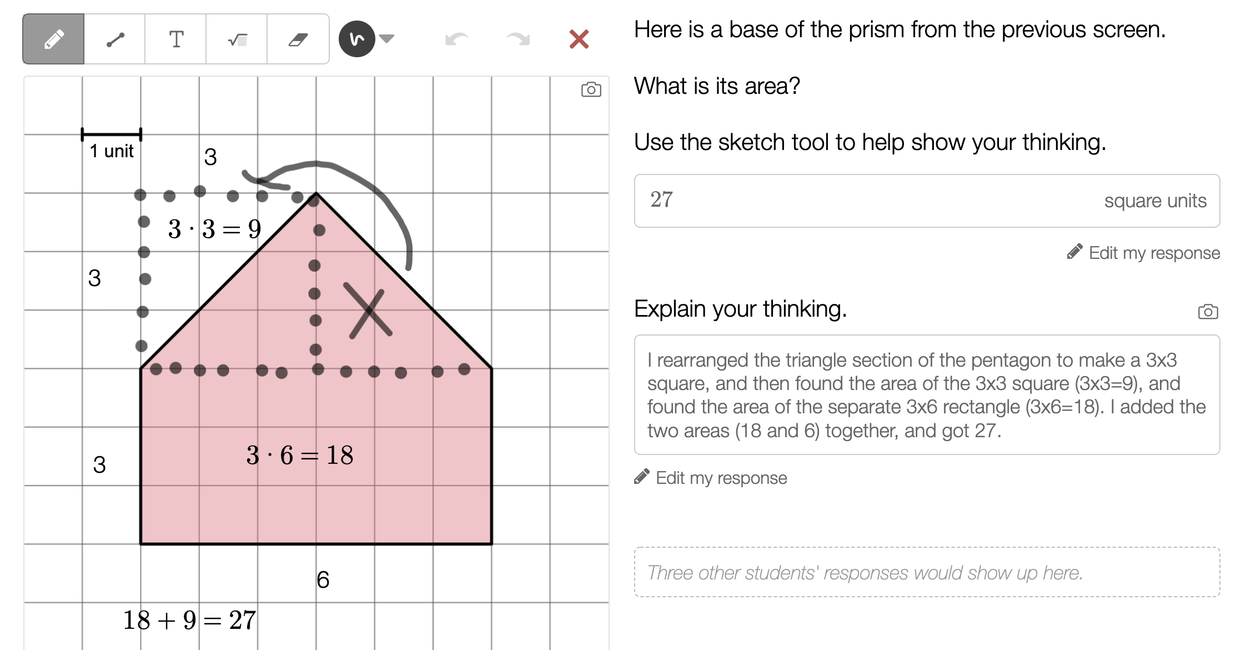Click the 3 · 3 = 9 label
1246x650 pixels.
214,229
